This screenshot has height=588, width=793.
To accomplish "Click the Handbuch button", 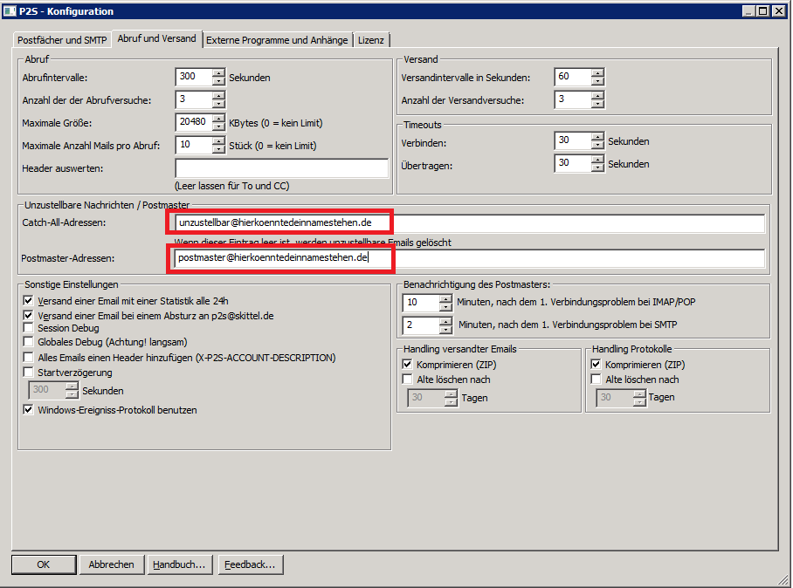I will point(178,564).
